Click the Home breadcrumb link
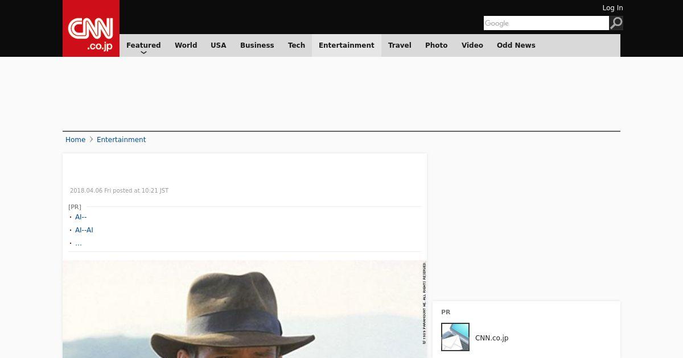Viewport: 683px width, 358px height. [x=75, y=140]
